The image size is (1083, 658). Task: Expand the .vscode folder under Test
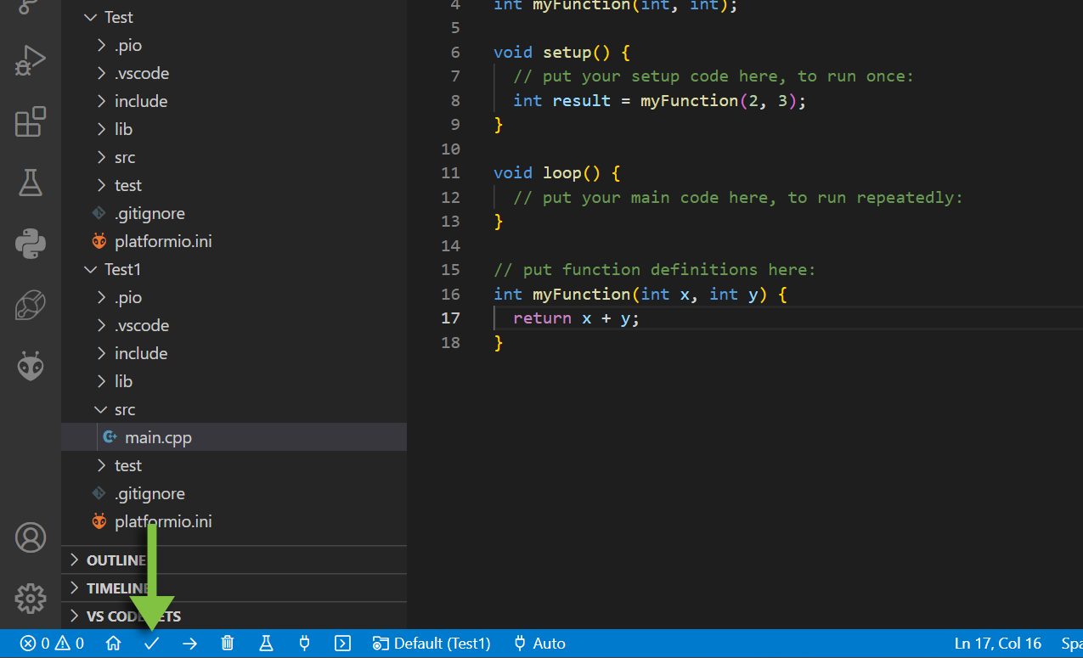(x=234, y=73)
